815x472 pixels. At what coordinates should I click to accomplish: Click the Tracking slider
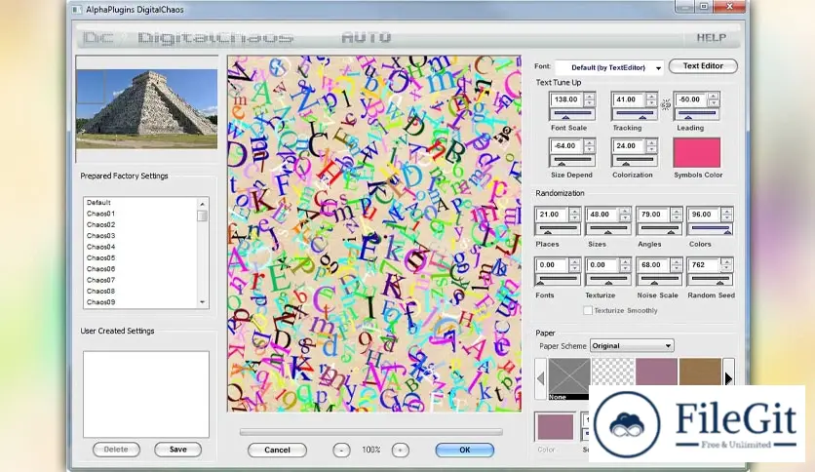click(634, 114)
